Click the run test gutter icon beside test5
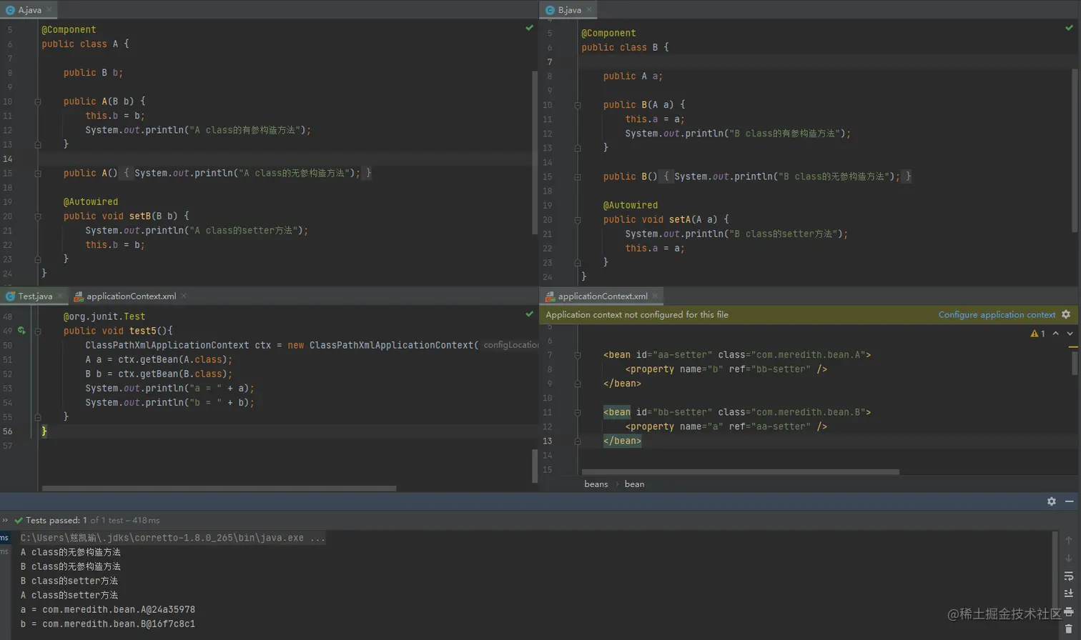Screen dimensions: 1081x640 pyautogui.click(x=21, y=331)
